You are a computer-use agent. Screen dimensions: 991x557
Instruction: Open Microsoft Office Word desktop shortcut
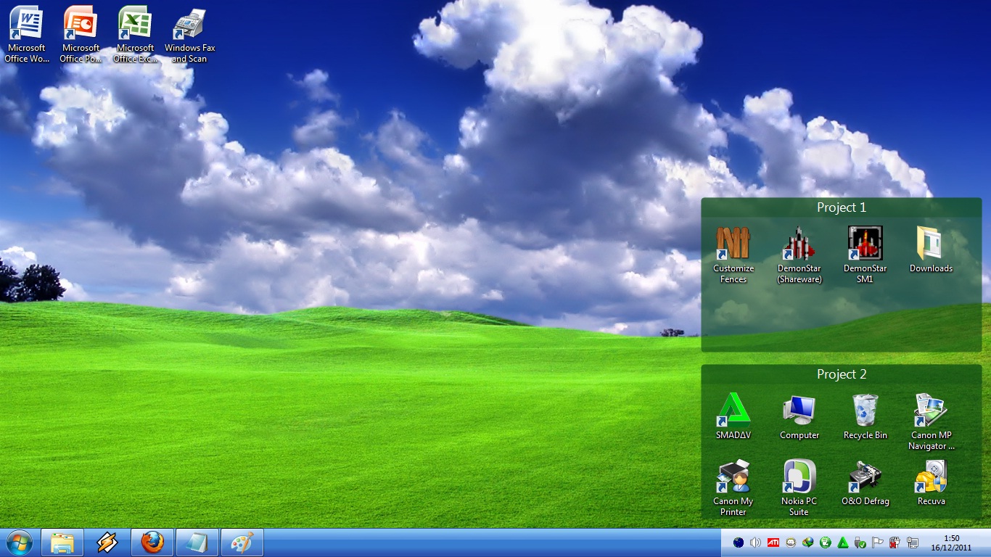(26, 34)
